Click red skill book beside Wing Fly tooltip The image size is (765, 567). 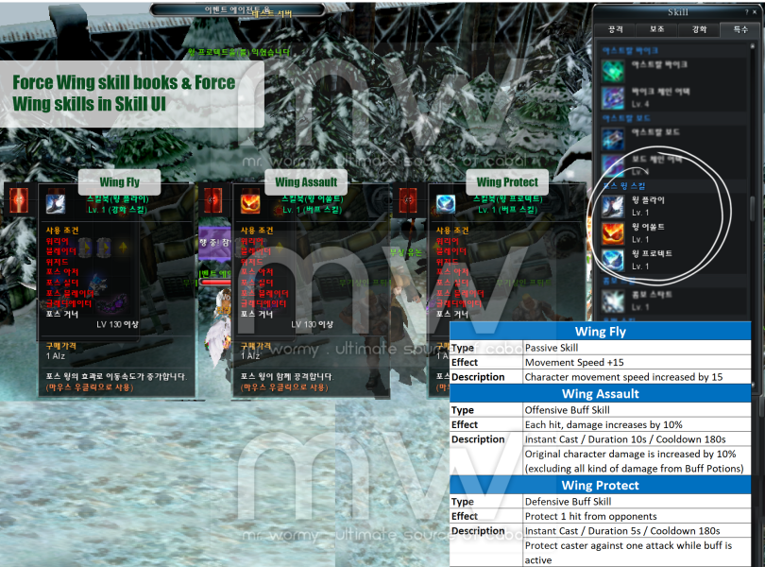pyautogui.click(x=18, y=200)
